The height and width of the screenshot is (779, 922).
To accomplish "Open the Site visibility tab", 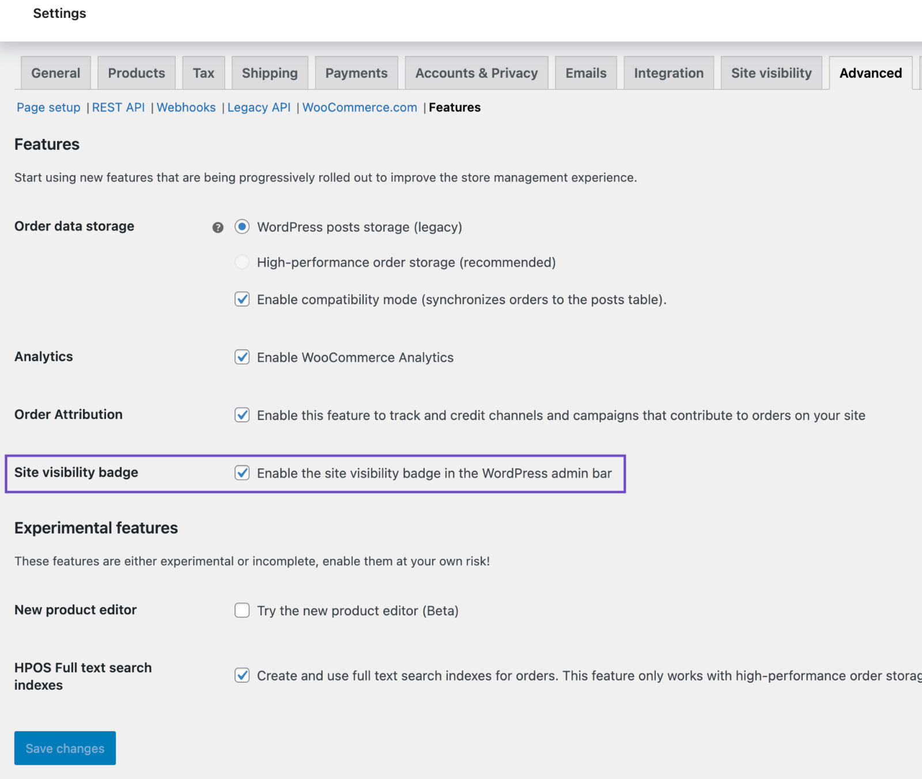I will (x=771, y=73).
